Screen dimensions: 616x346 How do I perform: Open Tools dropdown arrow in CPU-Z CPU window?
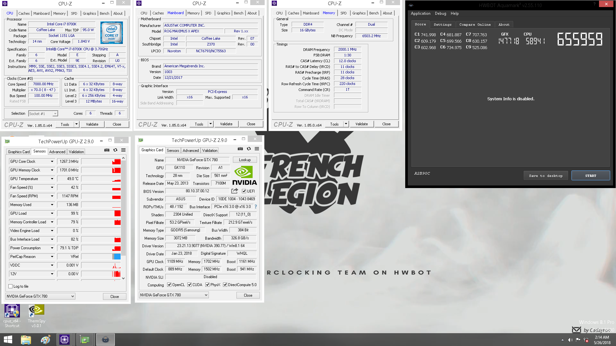click(x=76, y=124)
